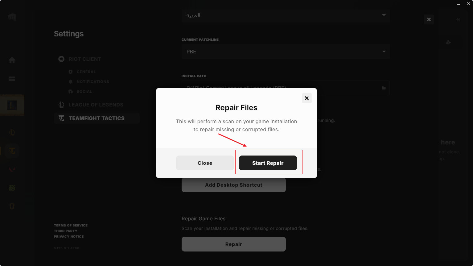Click the Riot Games fist logo
This screenshot has width=473, height=266.
coord(12,17)
